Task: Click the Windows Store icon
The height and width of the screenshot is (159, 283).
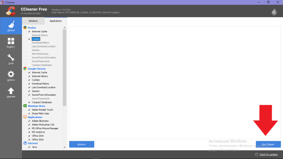Action: click(25, 106)
